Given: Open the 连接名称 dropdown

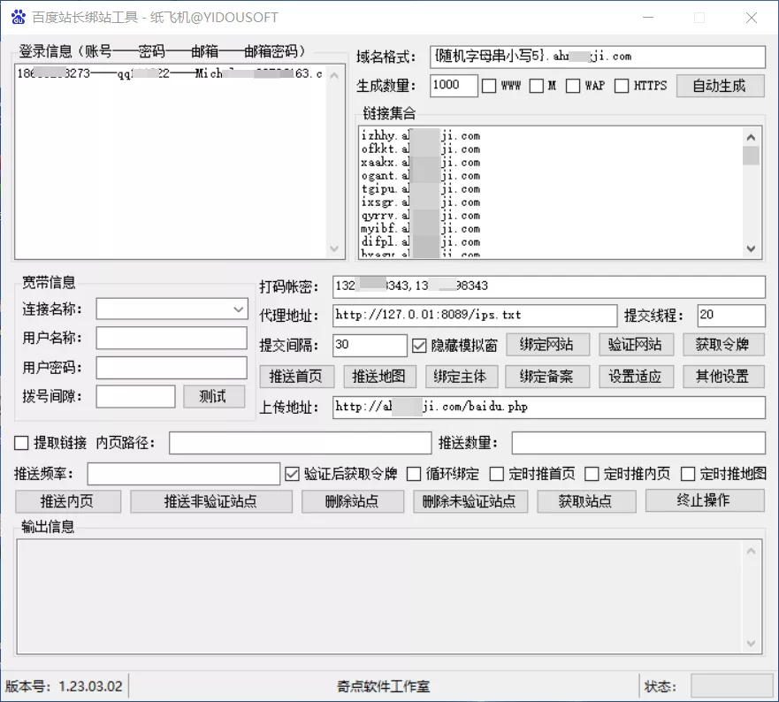Looking at the screenshot, I should tap(239, 309).
